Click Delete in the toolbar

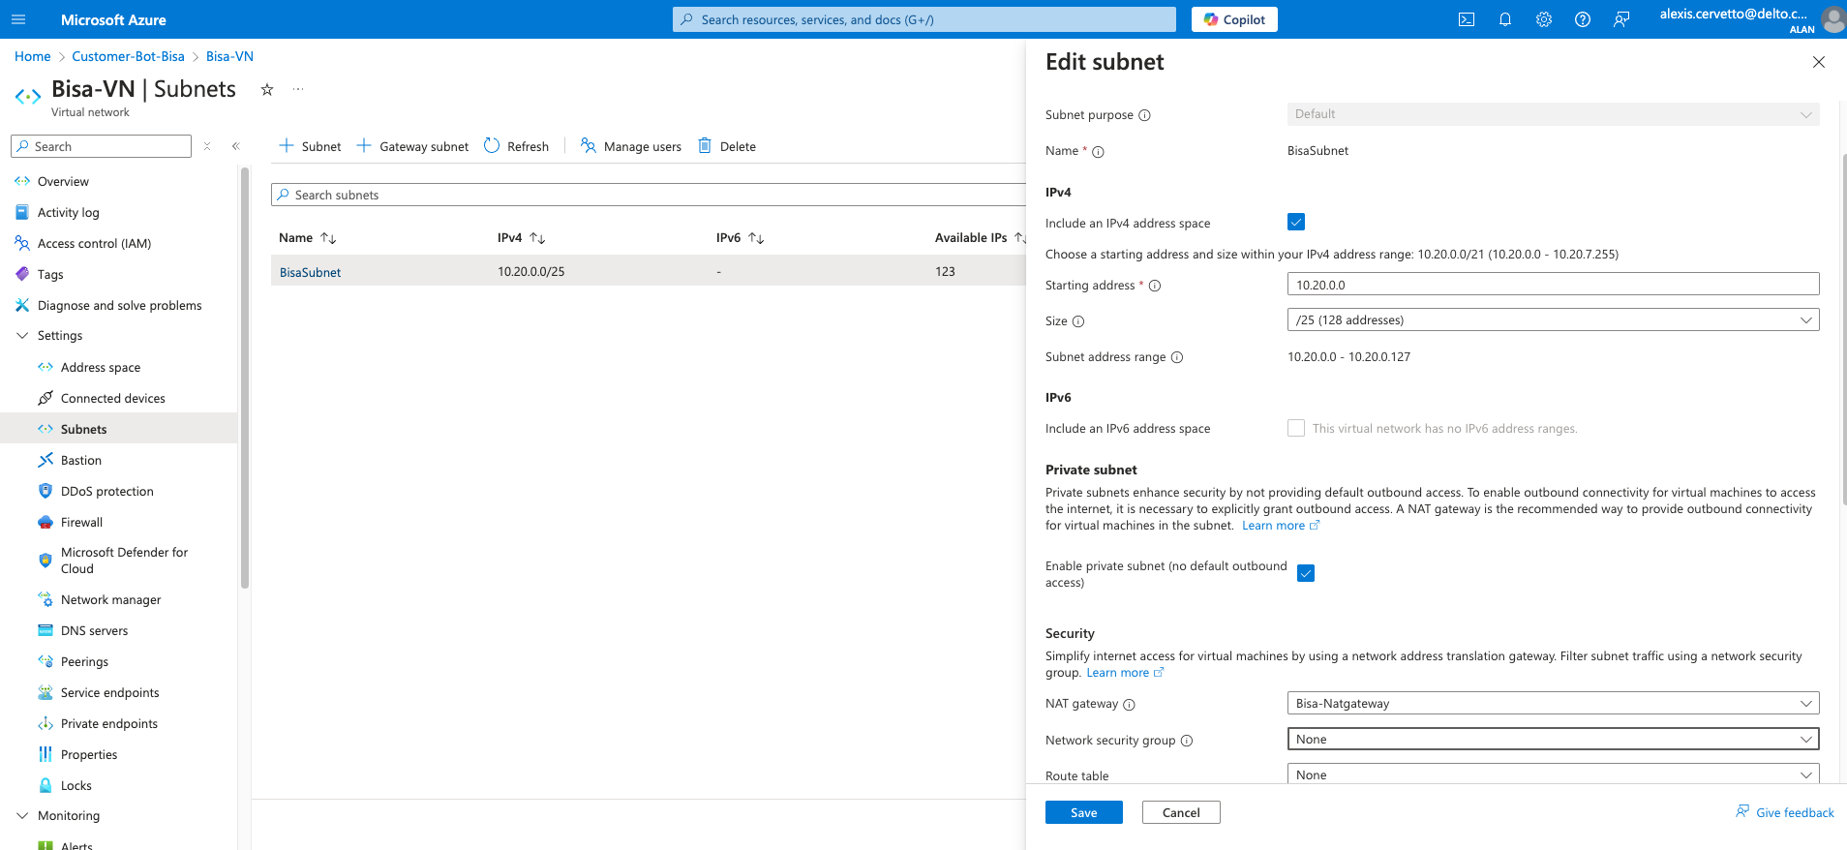click(x=727, y=146)
